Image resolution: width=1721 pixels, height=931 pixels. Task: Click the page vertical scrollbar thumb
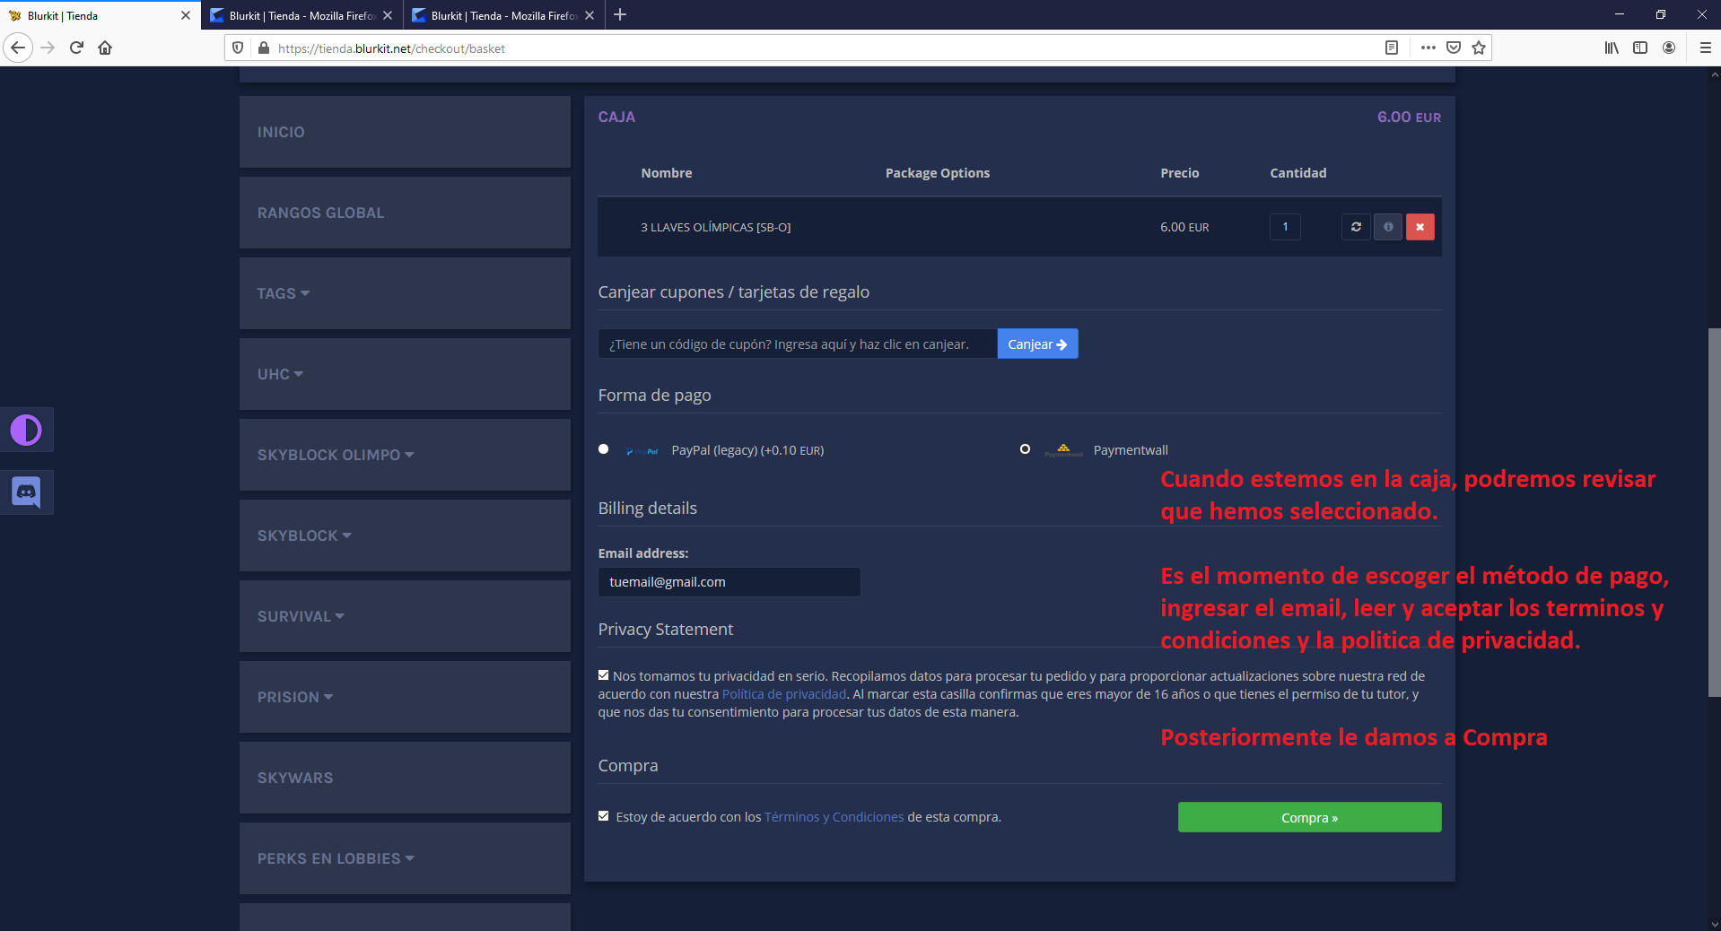tap(1714, 512)
